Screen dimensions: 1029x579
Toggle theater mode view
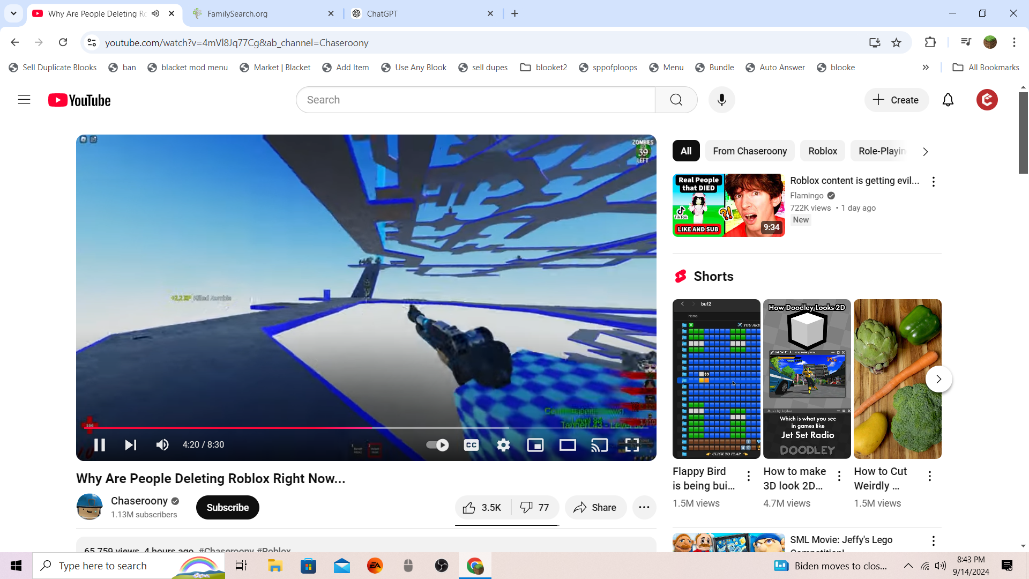point(568,445)
